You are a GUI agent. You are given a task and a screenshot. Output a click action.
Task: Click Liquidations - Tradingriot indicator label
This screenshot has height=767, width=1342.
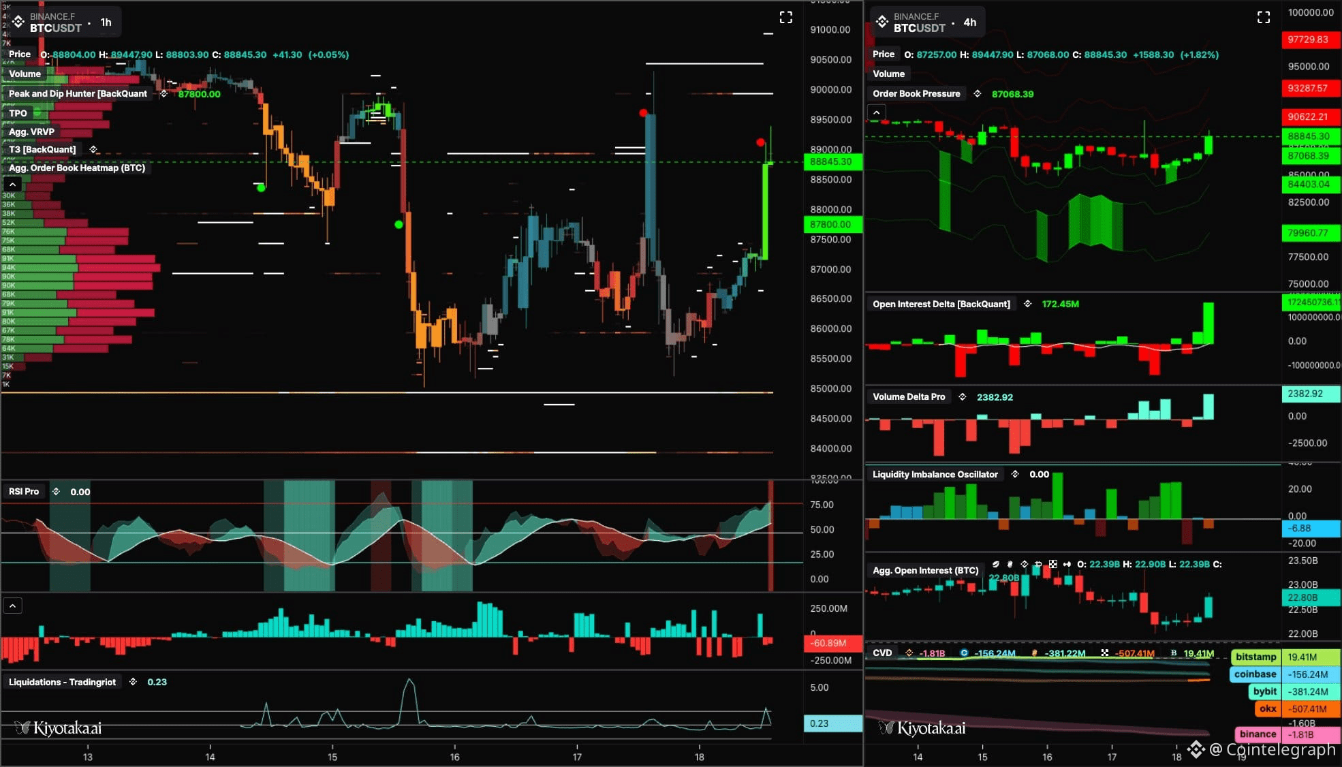point(62,683)
